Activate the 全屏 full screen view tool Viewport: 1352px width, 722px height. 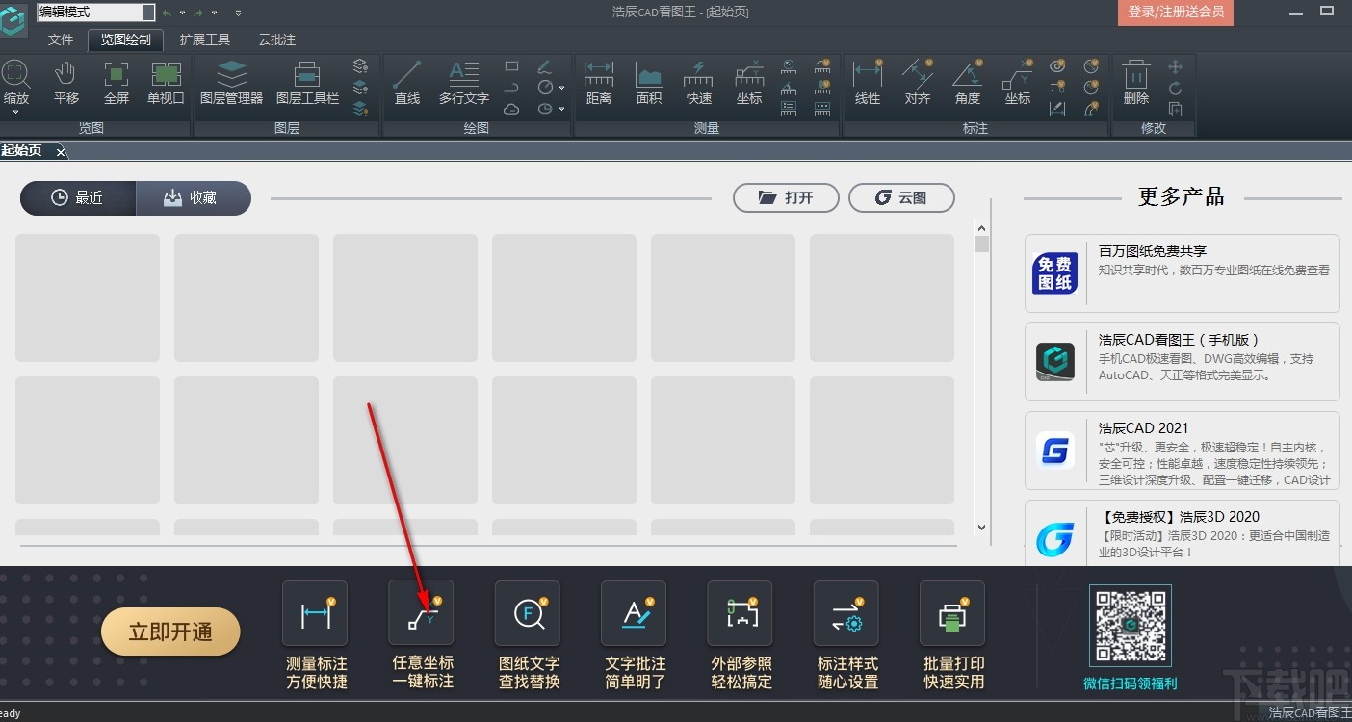(116, 82)
